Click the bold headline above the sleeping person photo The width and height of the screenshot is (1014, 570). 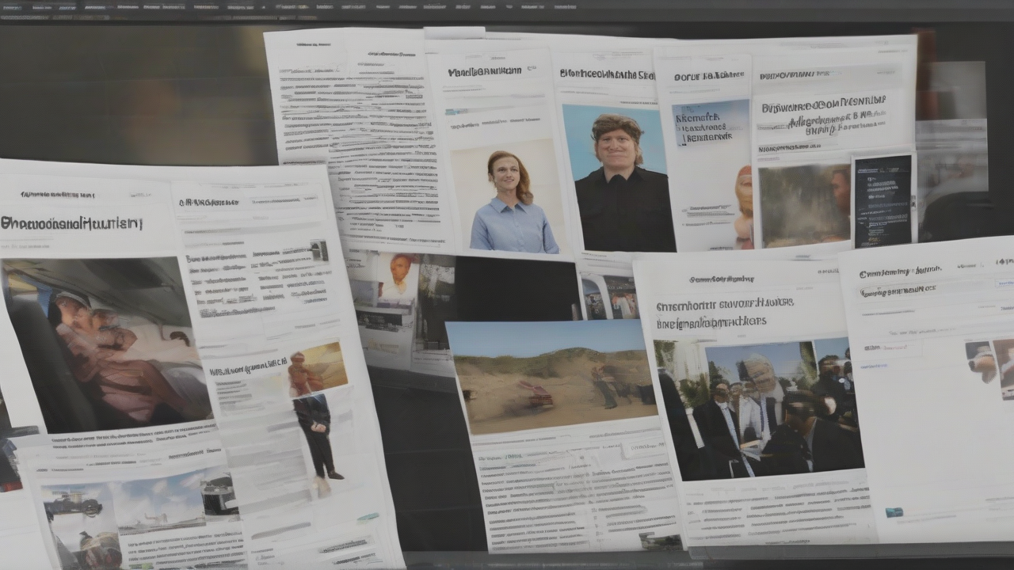pos(71,223)
